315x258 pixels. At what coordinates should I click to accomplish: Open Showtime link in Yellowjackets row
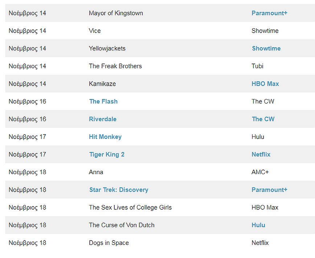(x=266, y=49)
